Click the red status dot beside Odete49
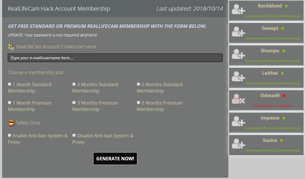Viewport: 305px width, 179px height. [x=284, y=96]
